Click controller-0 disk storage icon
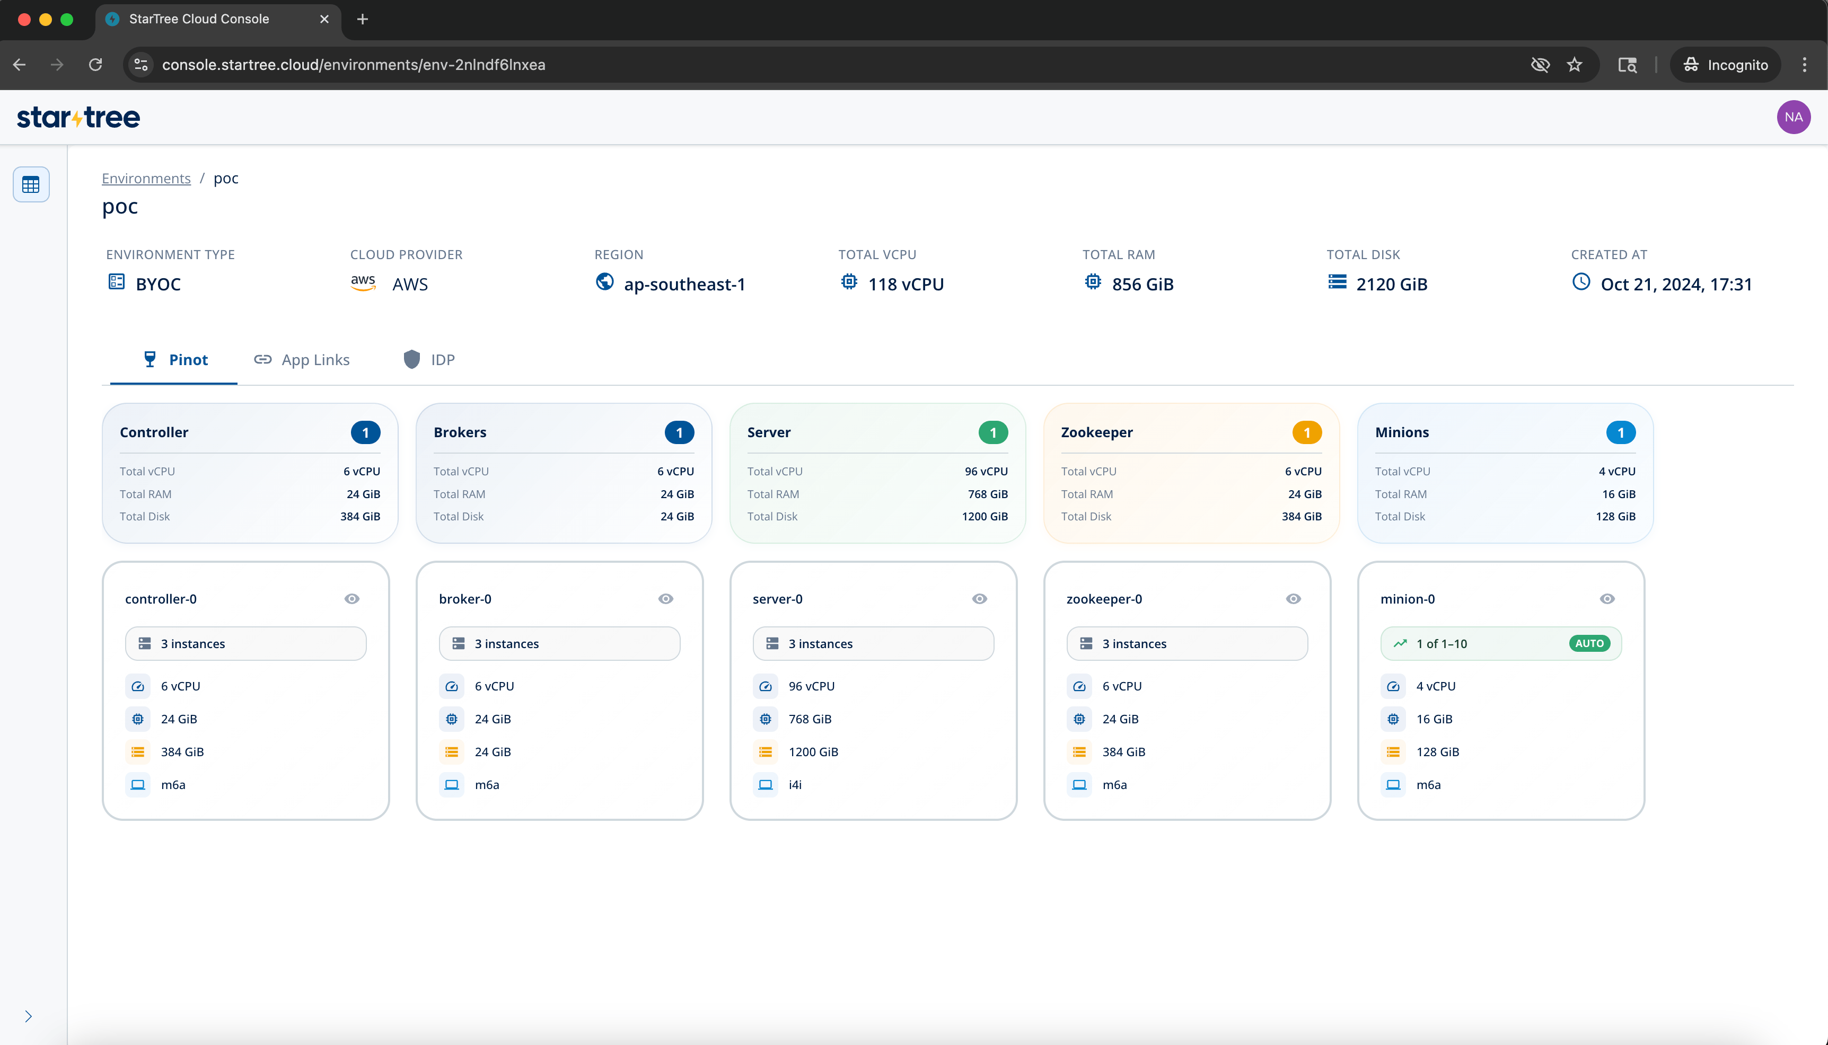Viewport: 1828px width, 1045px height. point(138,752)
